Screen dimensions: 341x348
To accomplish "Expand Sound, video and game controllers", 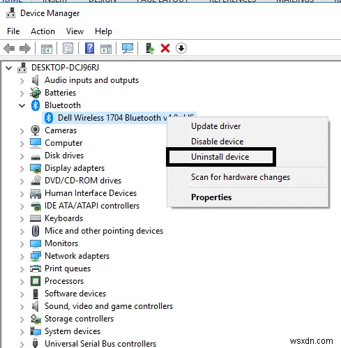I will [22, 307].
